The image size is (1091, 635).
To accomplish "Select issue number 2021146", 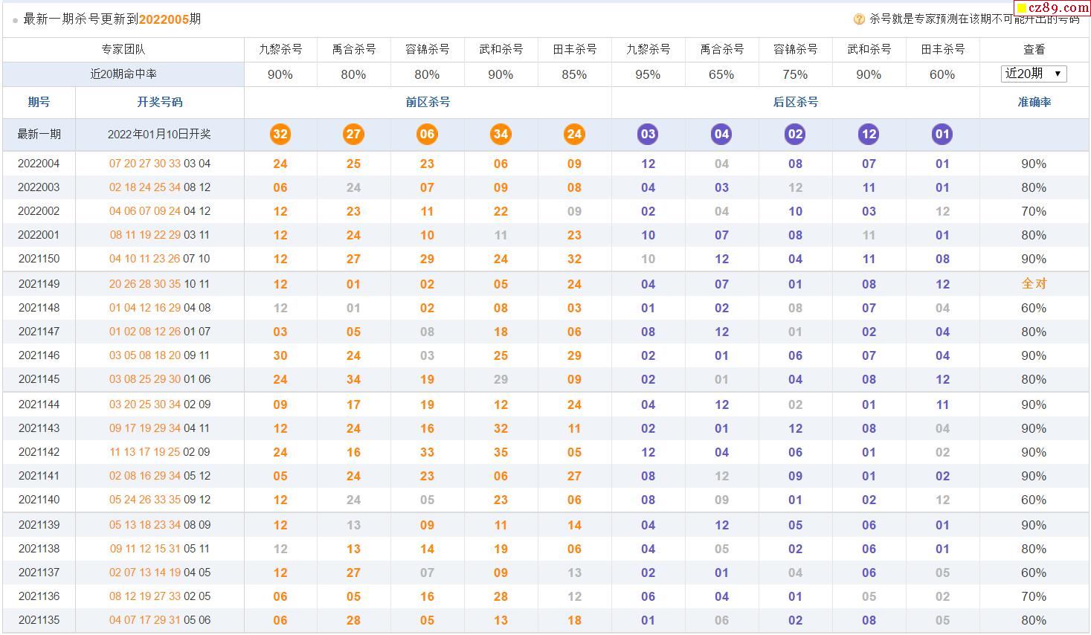I will point(39,355).
